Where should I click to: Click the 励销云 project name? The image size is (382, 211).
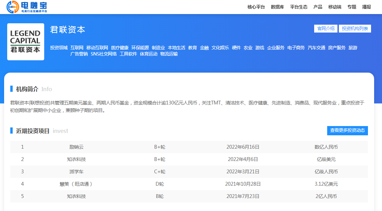point(76,147)
